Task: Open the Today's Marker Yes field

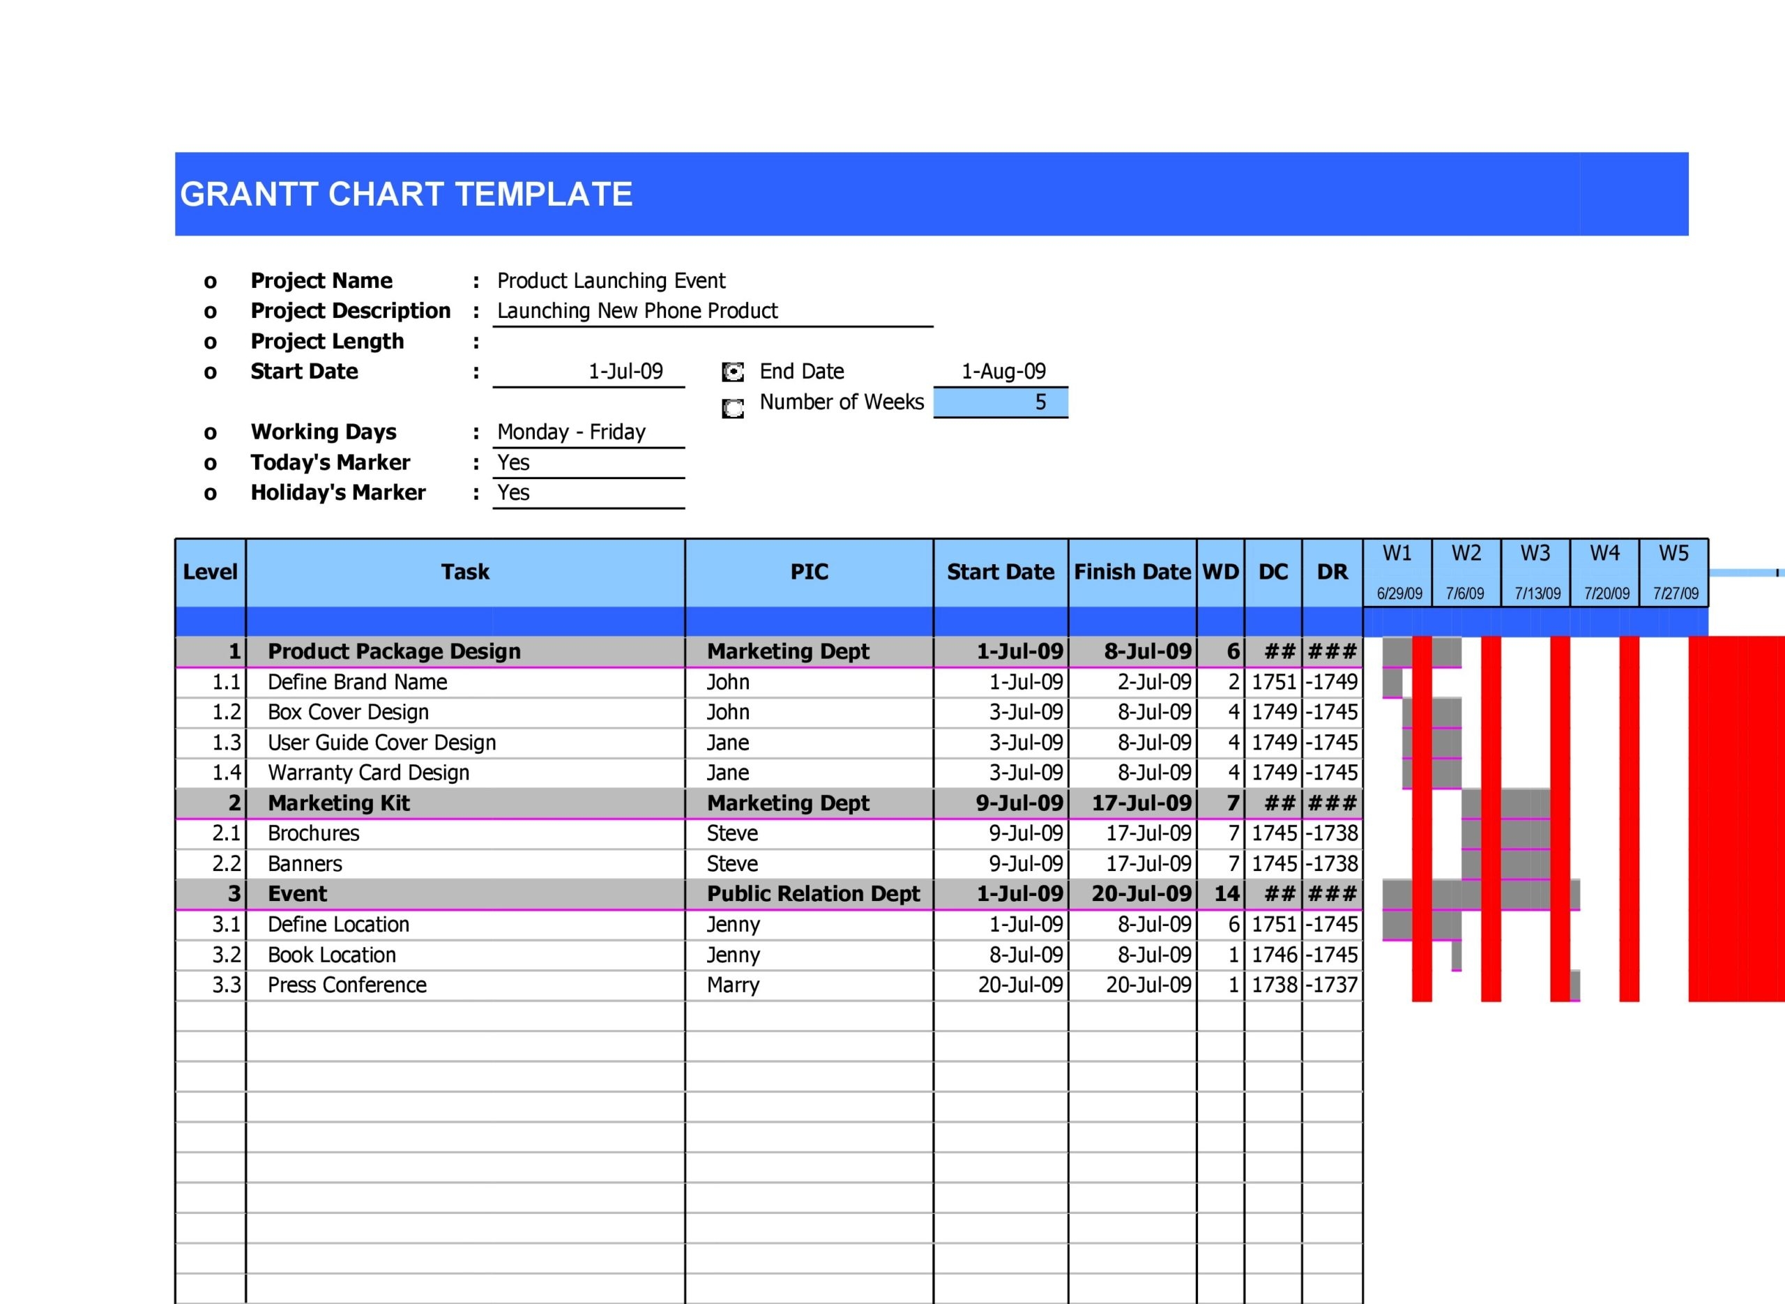Action: click(588, 462)
